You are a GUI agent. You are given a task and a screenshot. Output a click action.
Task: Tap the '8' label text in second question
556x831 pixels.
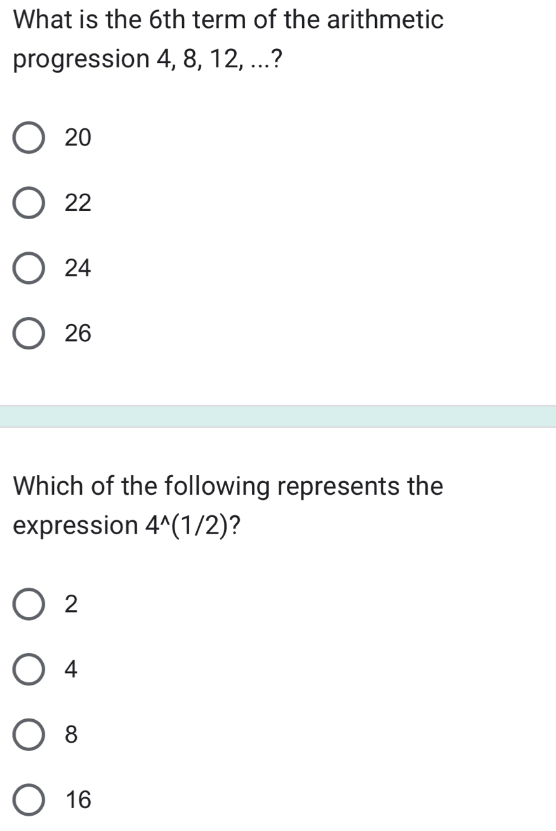pyautogui.click(x=72, y=735)
